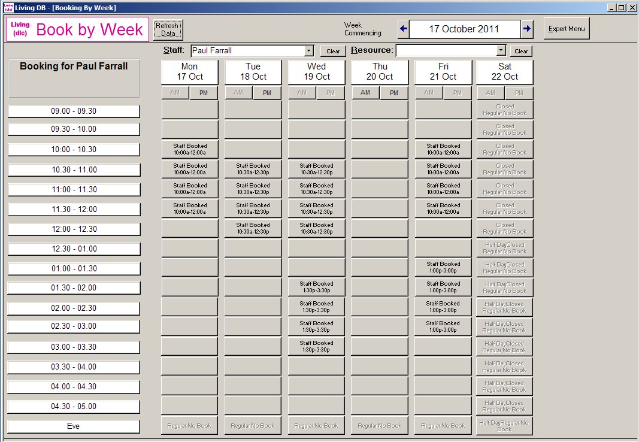Advance to next week using right arrow
Image resolution: width=639 pixels, height=442 pixels.
526,29
